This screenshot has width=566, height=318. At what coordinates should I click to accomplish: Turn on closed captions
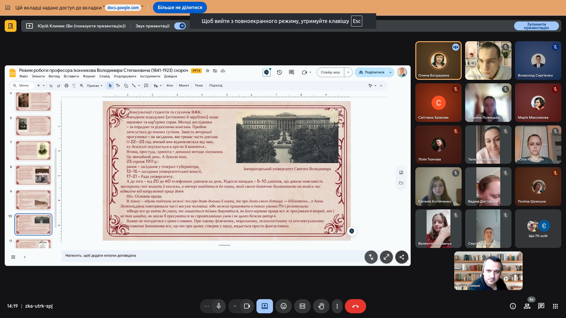click(302, 306)
